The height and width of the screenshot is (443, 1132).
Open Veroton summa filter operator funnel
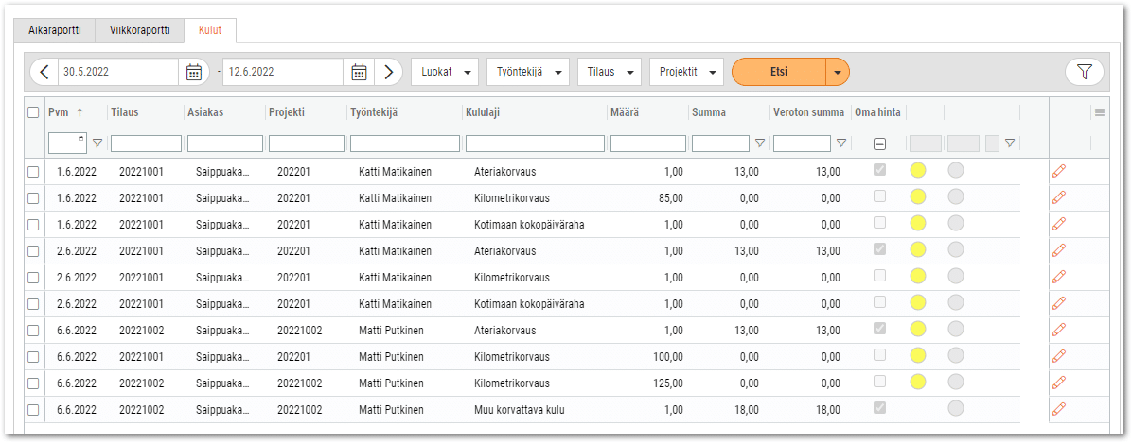(x=841, y=144)
